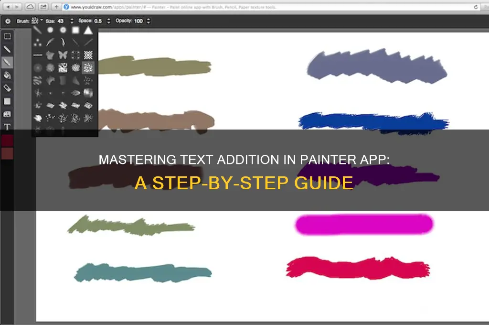Select the marquee selection tool
This screenshot has height=325, width=489.
point(7,36)
